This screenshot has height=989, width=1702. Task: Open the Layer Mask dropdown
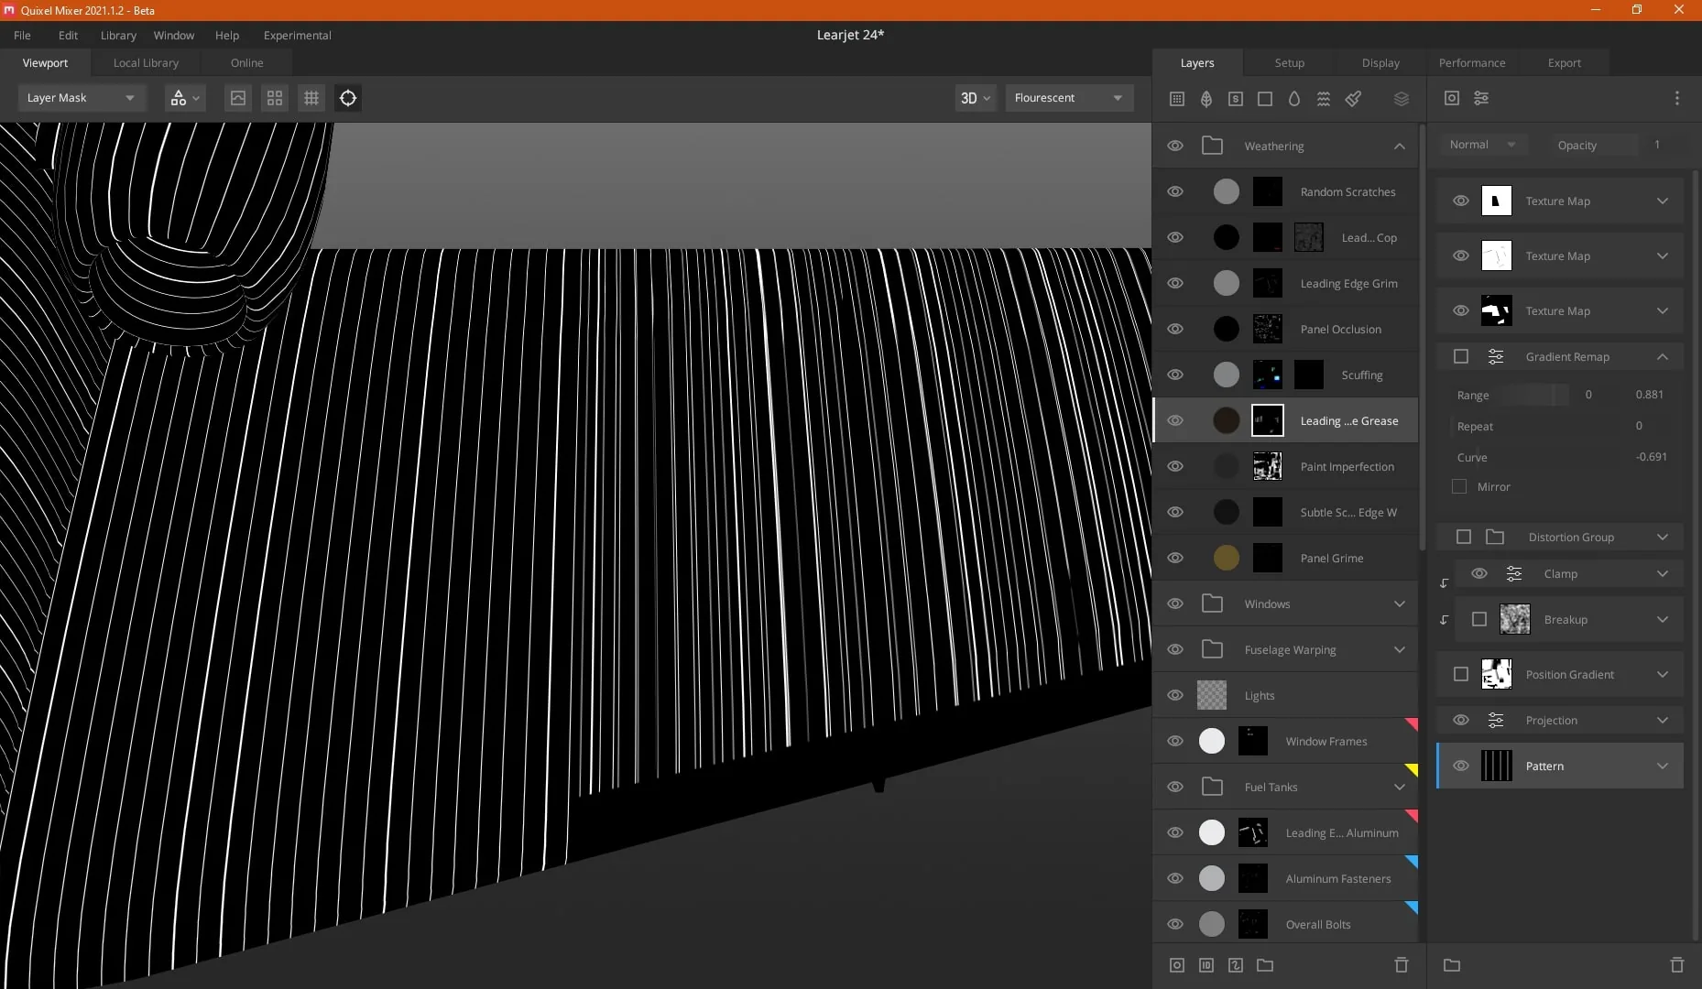click(81, 98)
